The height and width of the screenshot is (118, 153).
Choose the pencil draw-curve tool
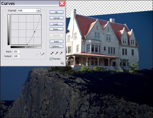pos(43,54)
